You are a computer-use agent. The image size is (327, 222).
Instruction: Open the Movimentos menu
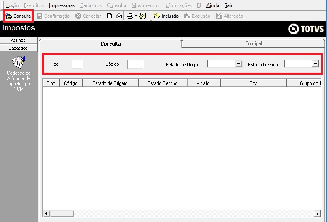145,5
